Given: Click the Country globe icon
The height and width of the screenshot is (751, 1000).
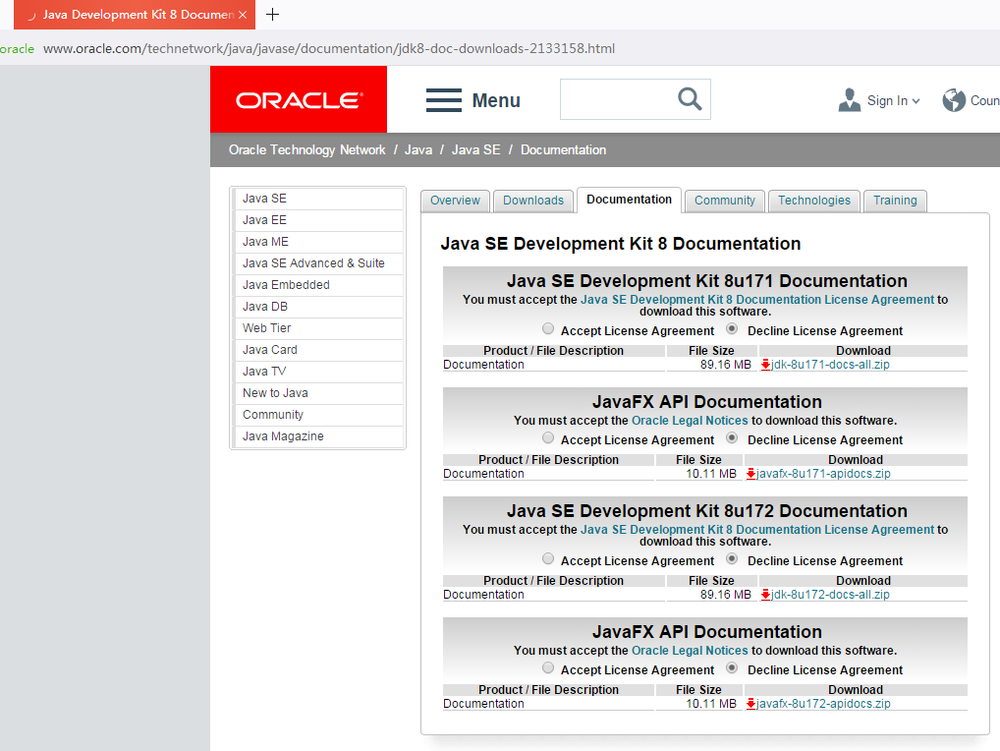Looking at the screenshot, I should point(953,100).
